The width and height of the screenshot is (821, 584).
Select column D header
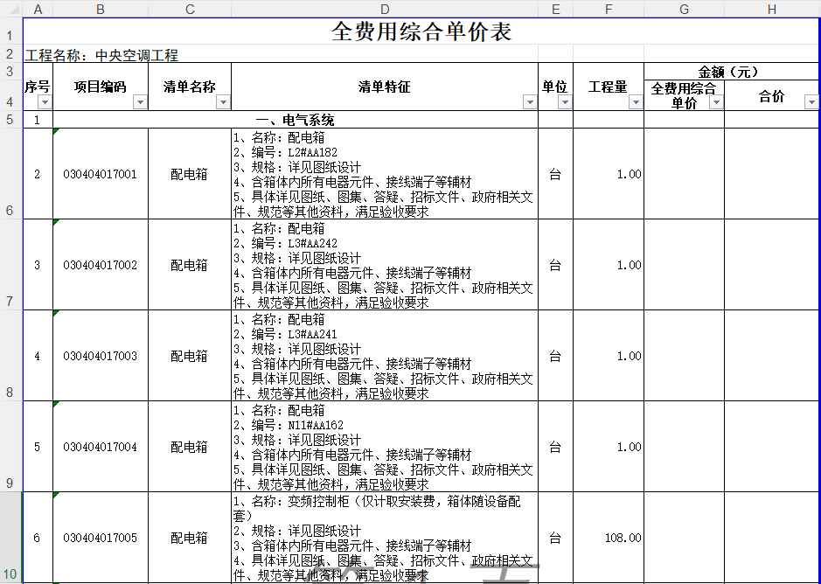(385, 9)
